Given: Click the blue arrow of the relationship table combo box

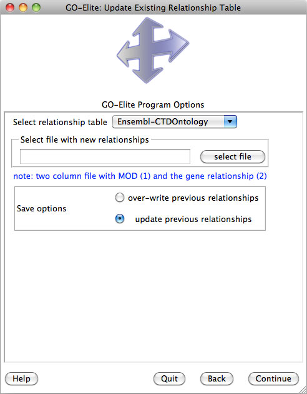Looking at the screenshot, I should [x=230, y=122].
